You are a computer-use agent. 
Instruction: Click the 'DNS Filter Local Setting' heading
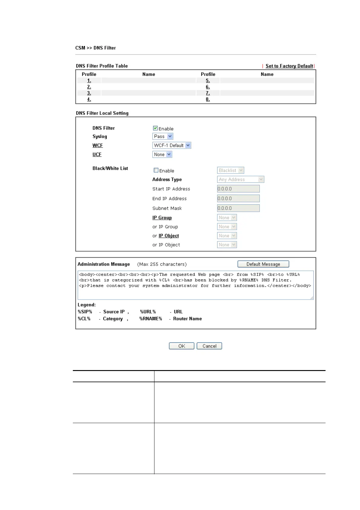[x=102, y=113]
